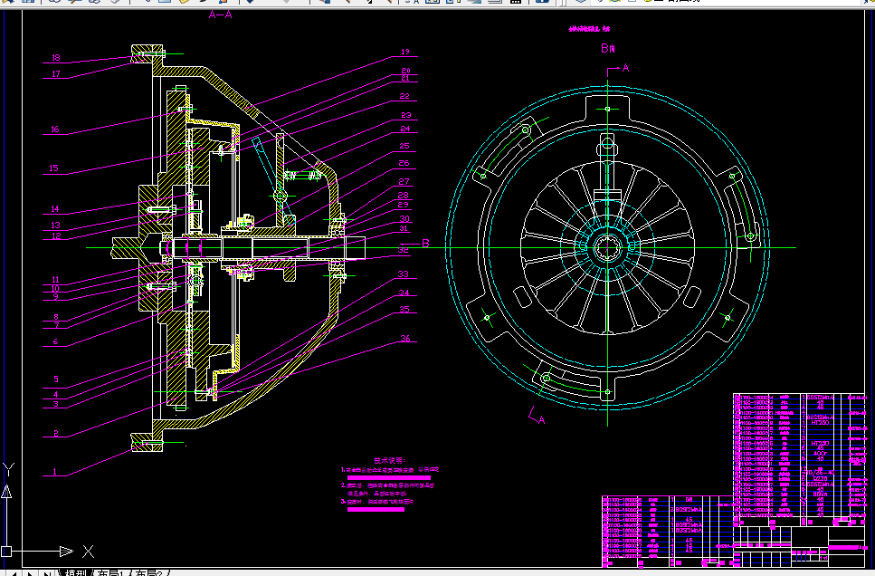
Task: Click part balloon number 26
Action: coord(404,163)
